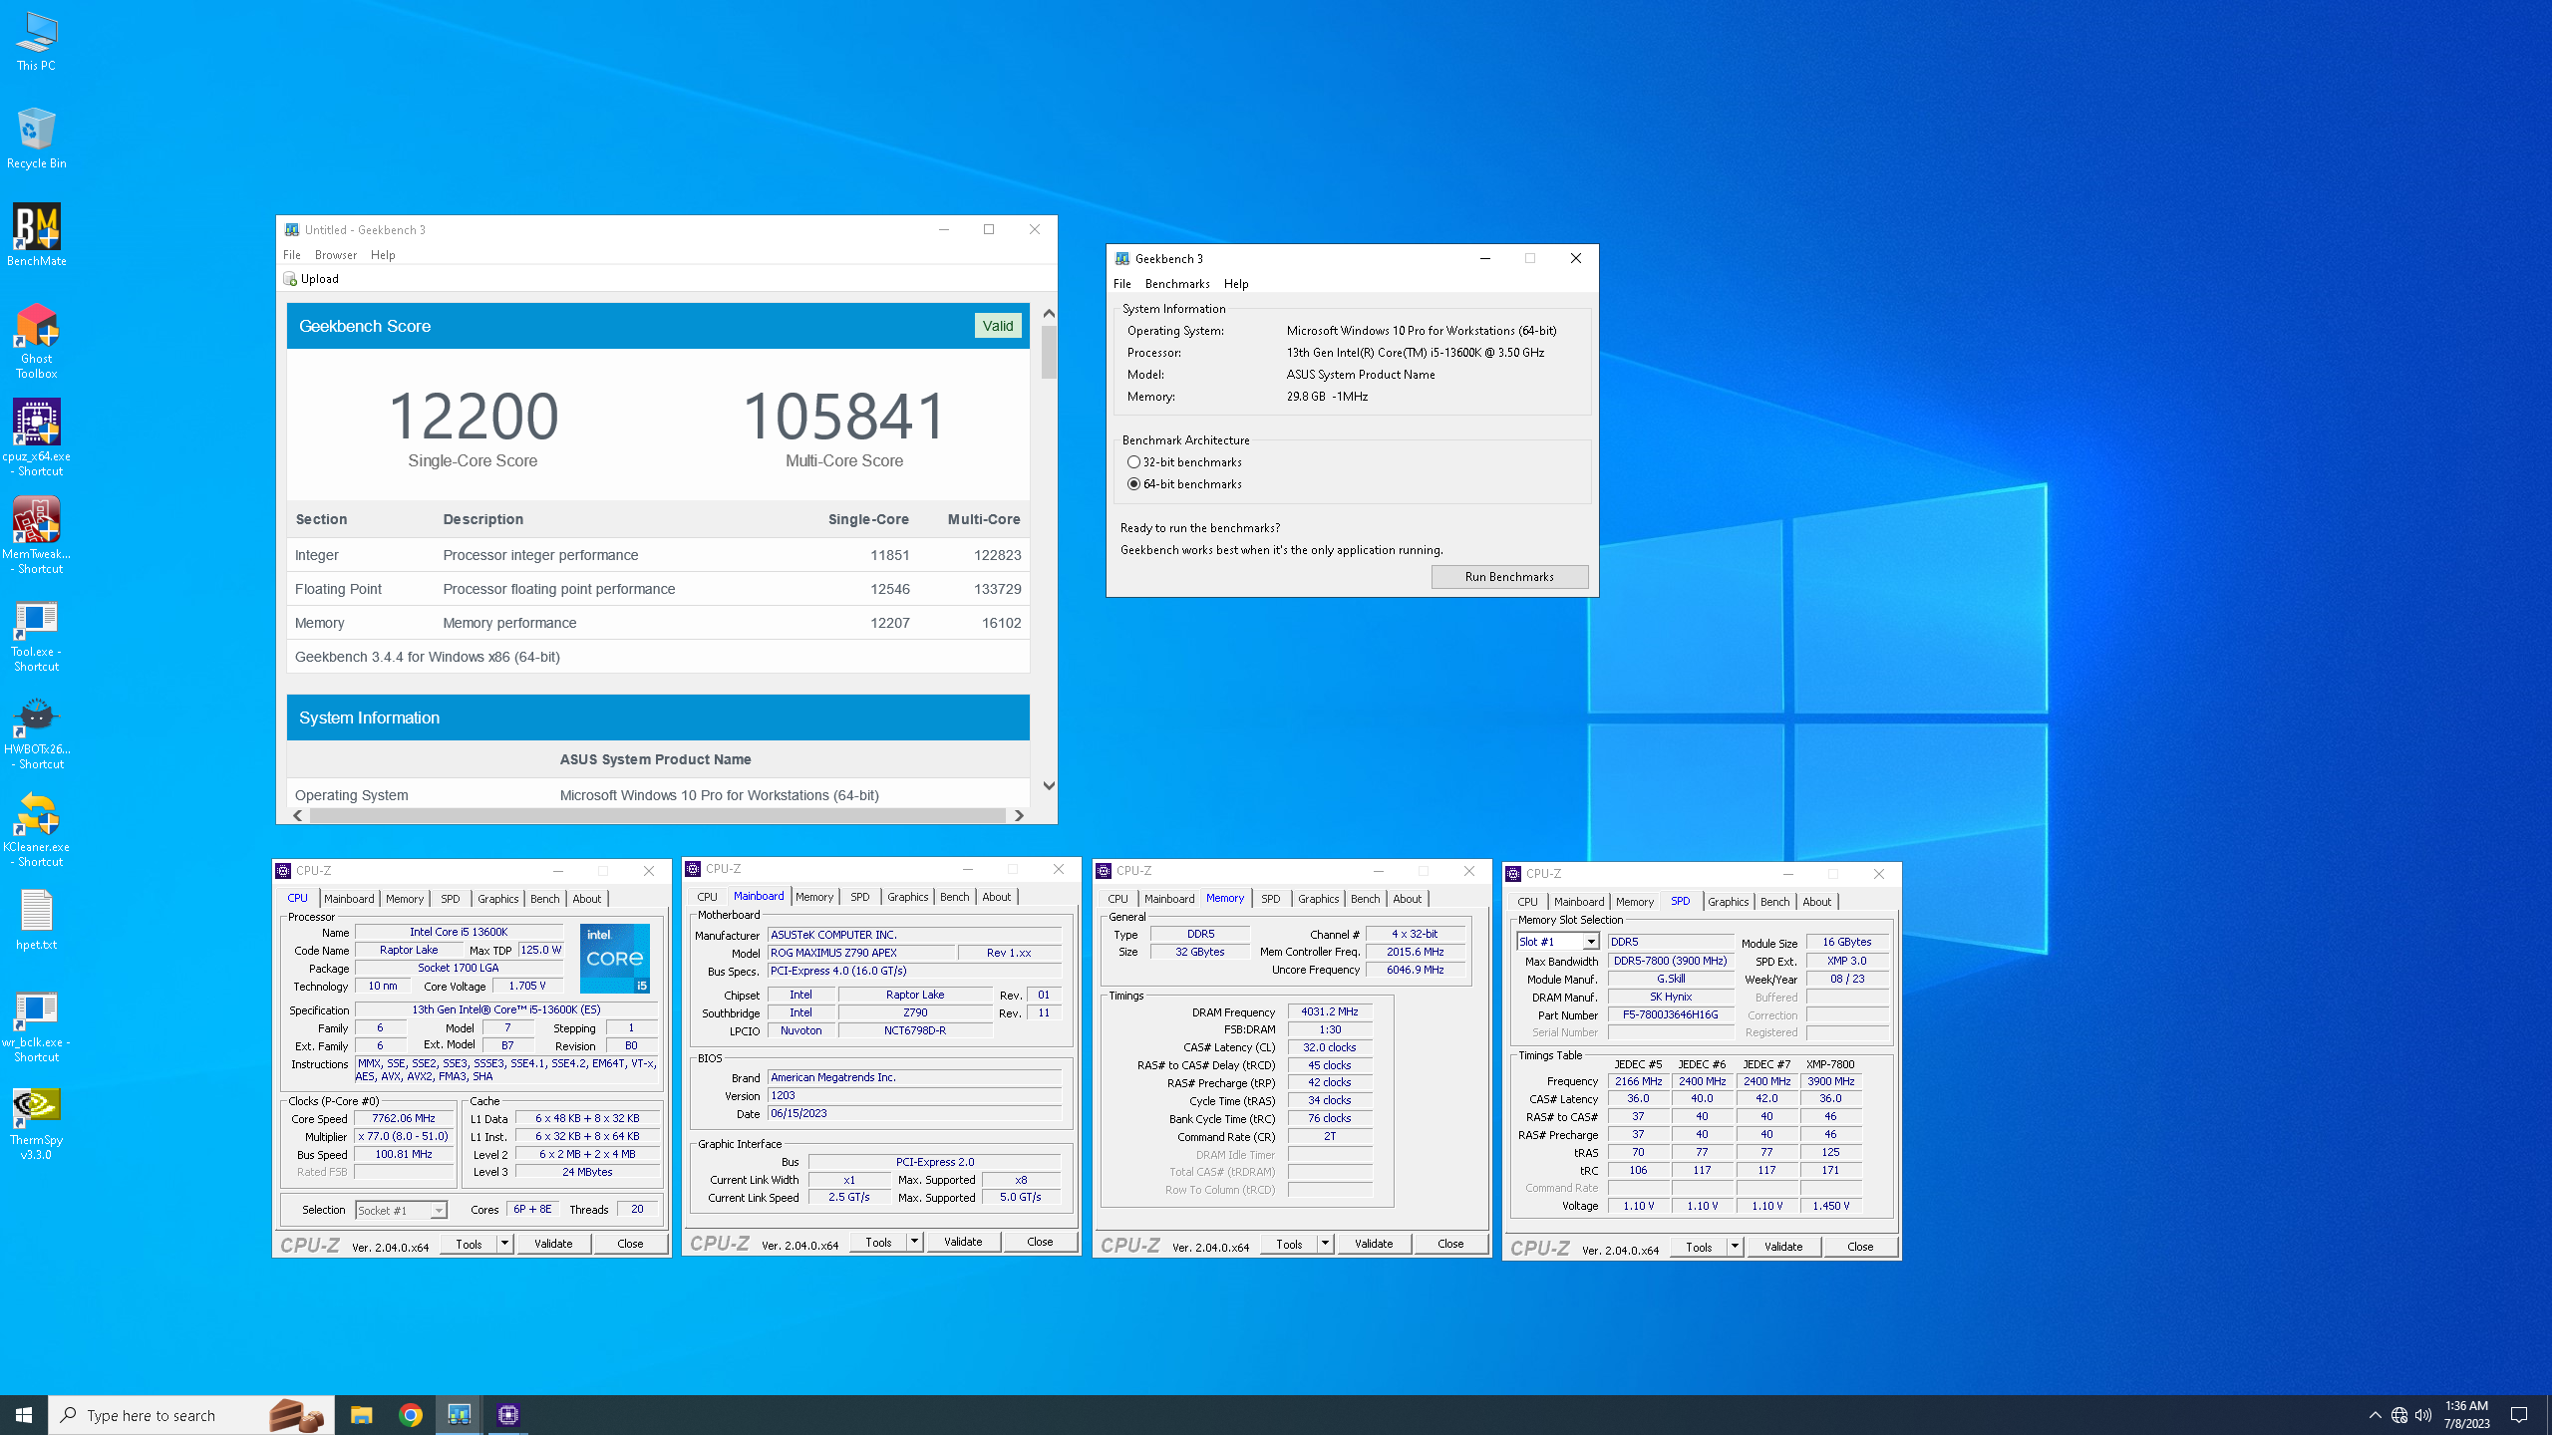Open Help menu in Geekbench 3 window
This screenshot has width=2552, height=1435.
tap(1236, 284)
